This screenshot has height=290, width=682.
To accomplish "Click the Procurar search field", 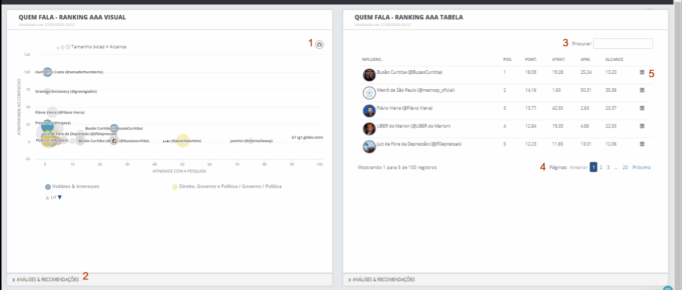I will [623, 44].
